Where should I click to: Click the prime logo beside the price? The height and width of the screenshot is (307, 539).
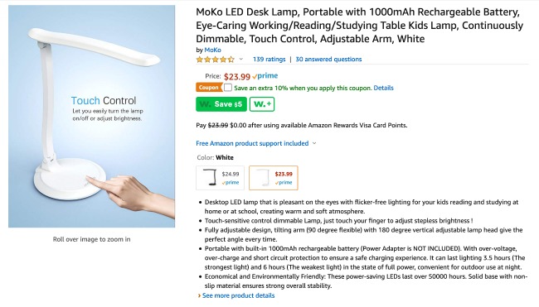tap(265, 76)
